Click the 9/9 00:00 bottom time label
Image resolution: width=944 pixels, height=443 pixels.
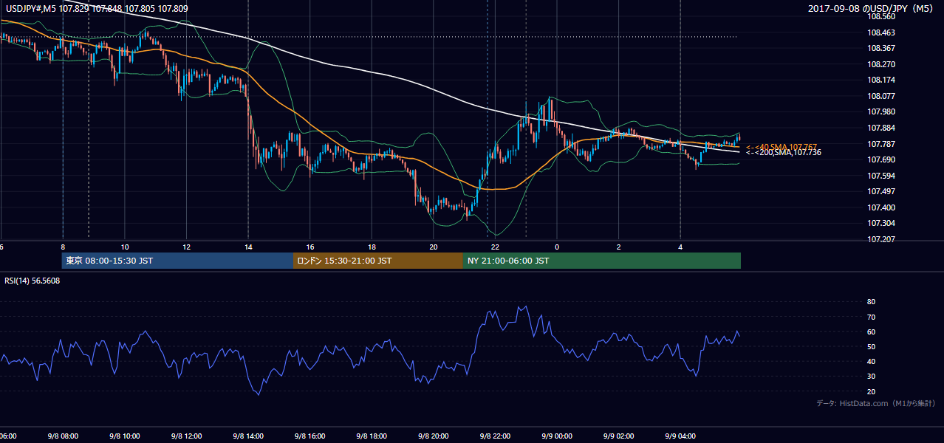tap(556, 436)
